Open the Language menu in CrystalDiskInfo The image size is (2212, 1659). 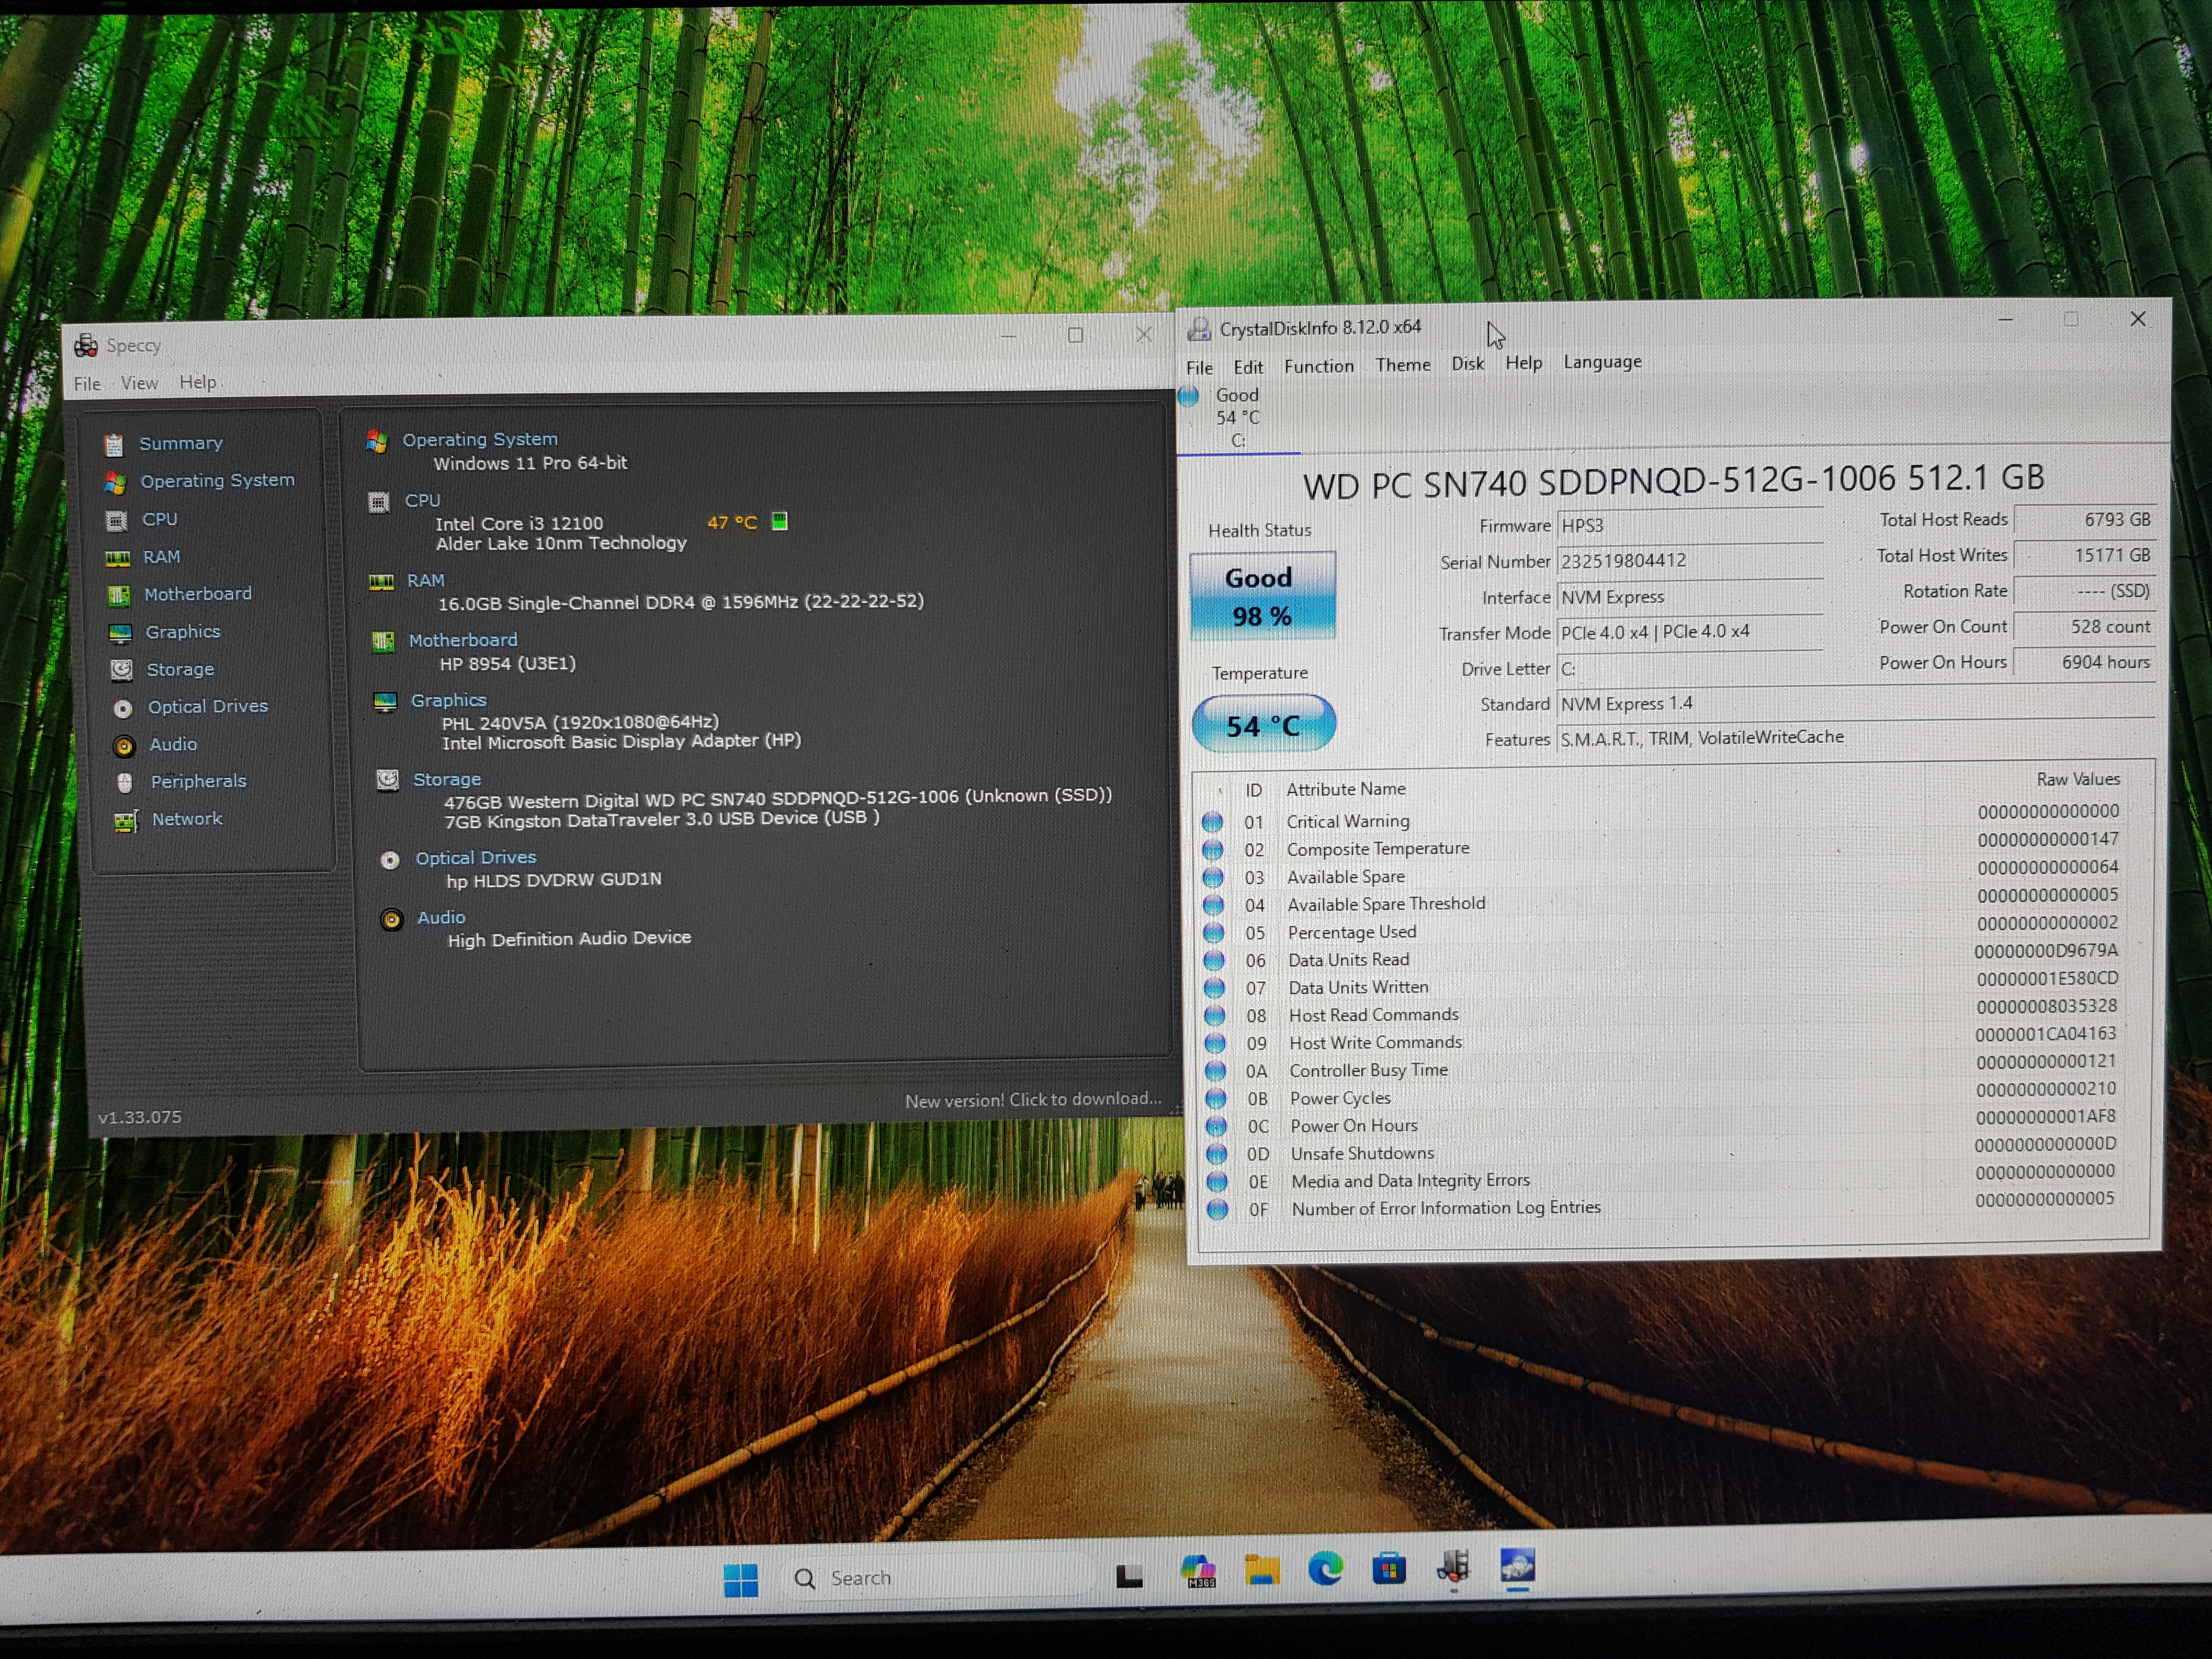pos(1603,362)
